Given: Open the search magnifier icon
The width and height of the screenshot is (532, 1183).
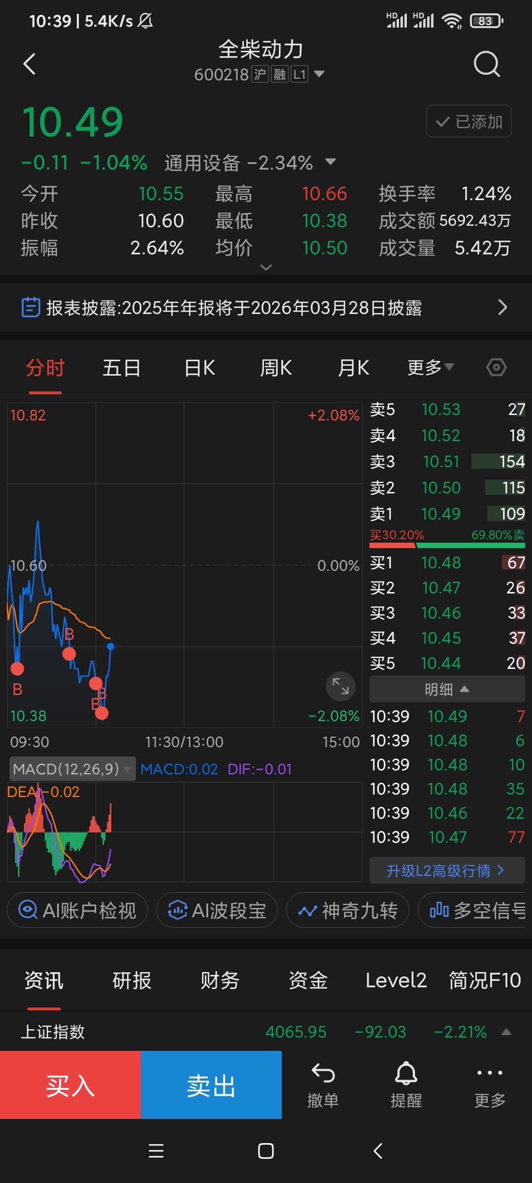Looking at the screenshot, I should (x=487, y=64).
